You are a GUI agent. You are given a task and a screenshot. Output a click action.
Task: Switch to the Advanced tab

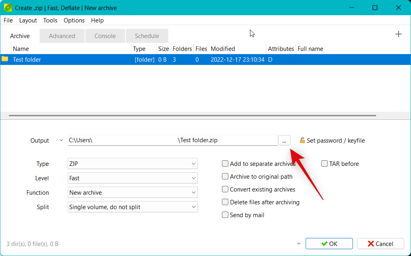point(62,36)
